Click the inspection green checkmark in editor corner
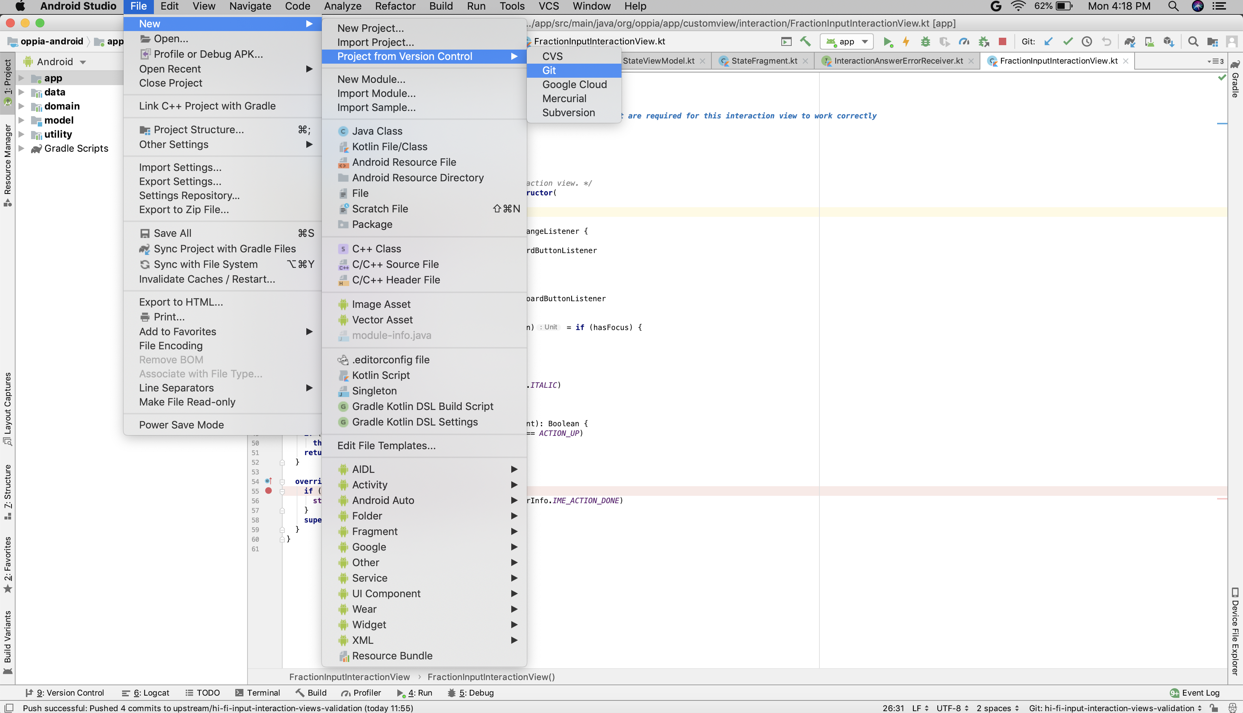 tap(1222, 77)
